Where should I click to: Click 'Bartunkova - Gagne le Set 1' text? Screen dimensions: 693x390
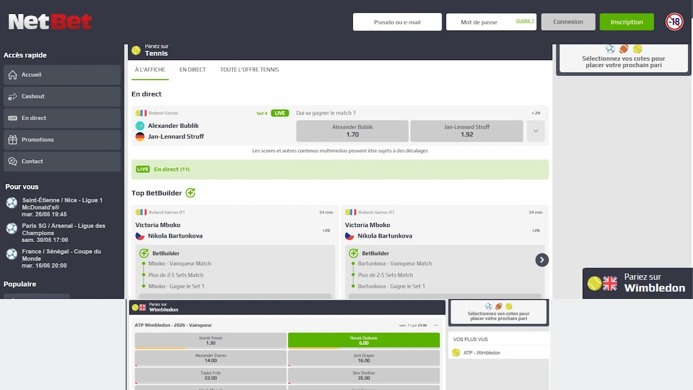[391, 286]
